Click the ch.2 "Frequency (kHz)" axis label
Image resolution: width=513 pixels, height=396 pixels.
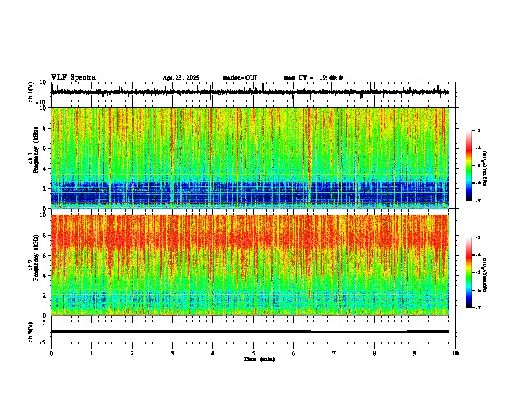36,258
